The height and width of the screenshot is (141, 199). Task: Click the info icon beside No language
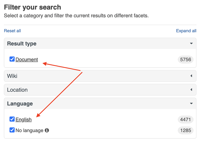47,130
